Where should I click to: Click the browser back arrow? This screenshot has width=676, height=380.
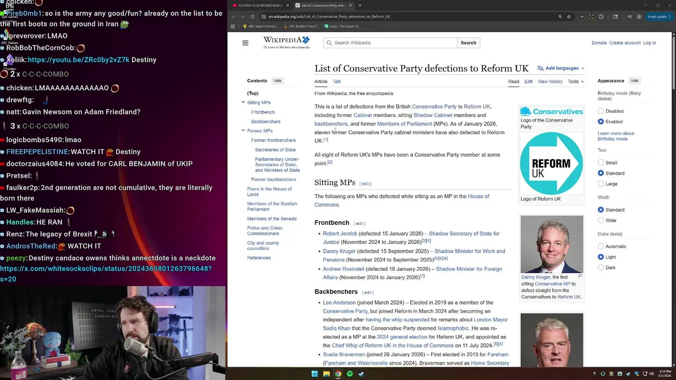(233, 16)
